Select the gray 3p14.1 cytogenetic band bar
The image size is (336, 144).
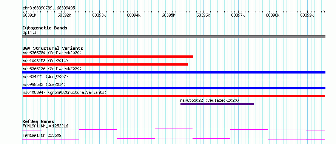(174, 37)
